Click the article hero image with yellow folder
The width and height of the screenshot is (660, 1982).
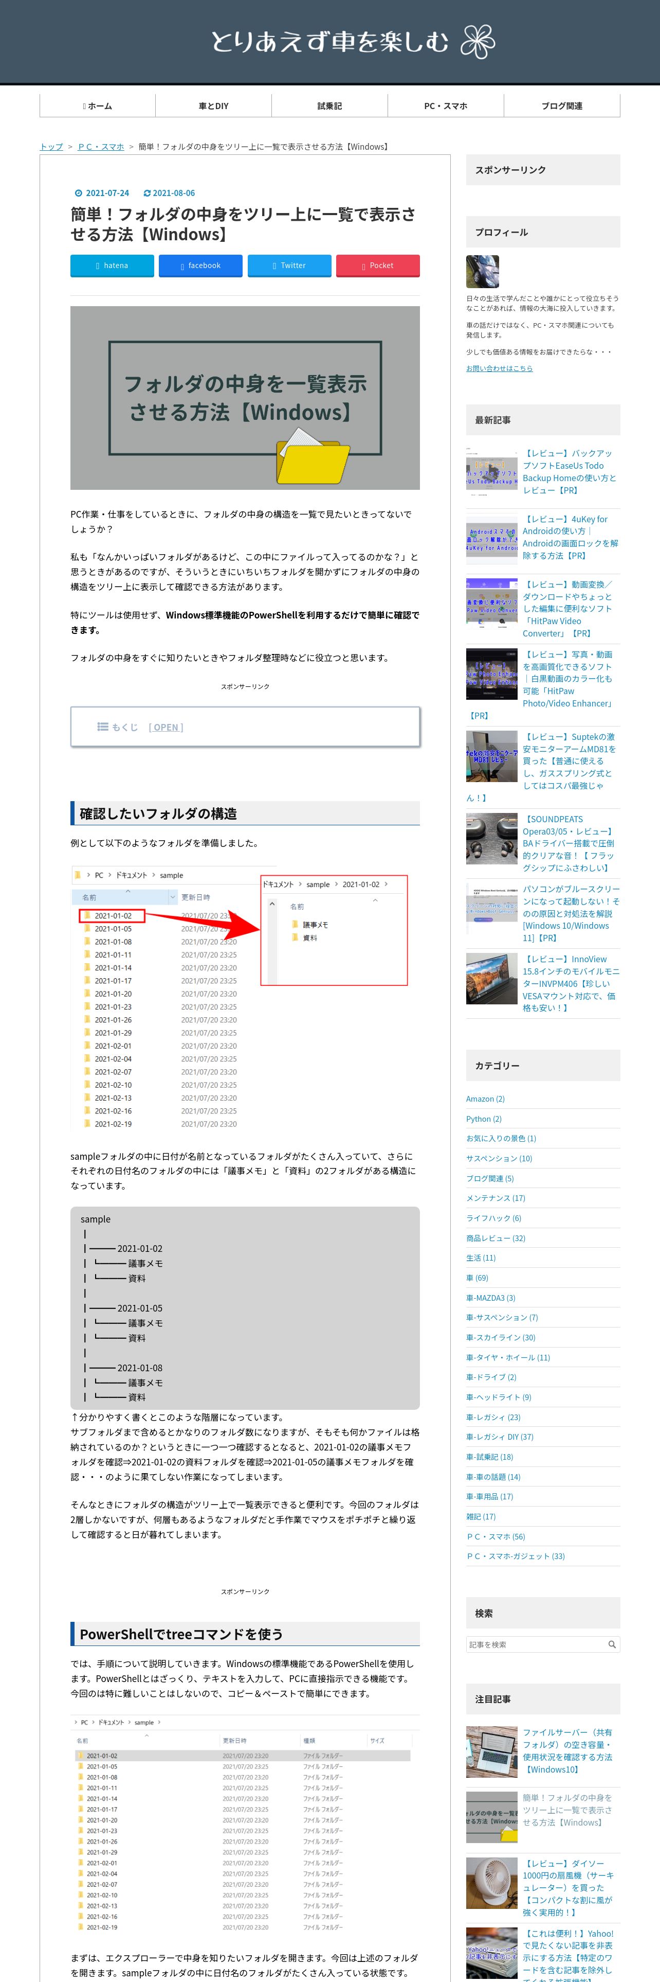pos(245,398)
